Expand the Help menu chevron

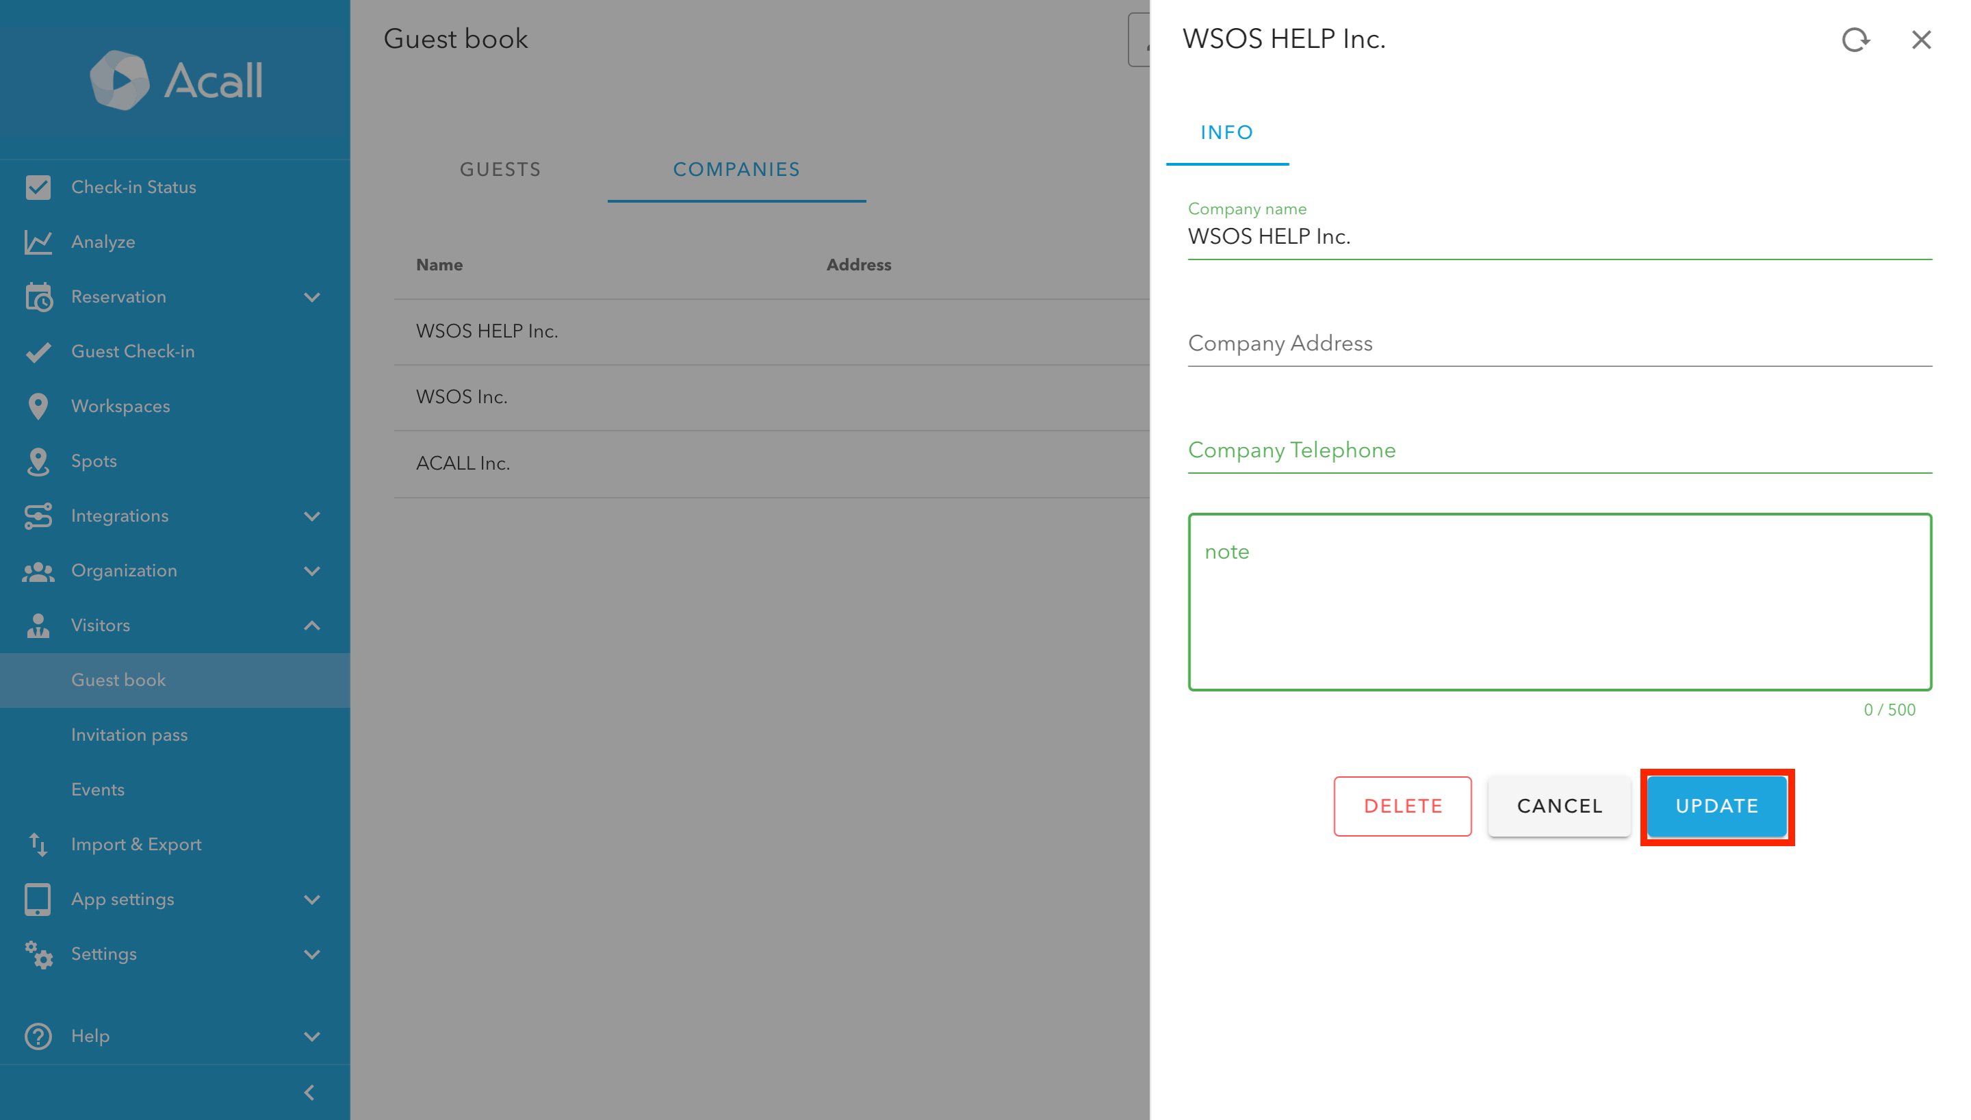(x=311, y=1036)
